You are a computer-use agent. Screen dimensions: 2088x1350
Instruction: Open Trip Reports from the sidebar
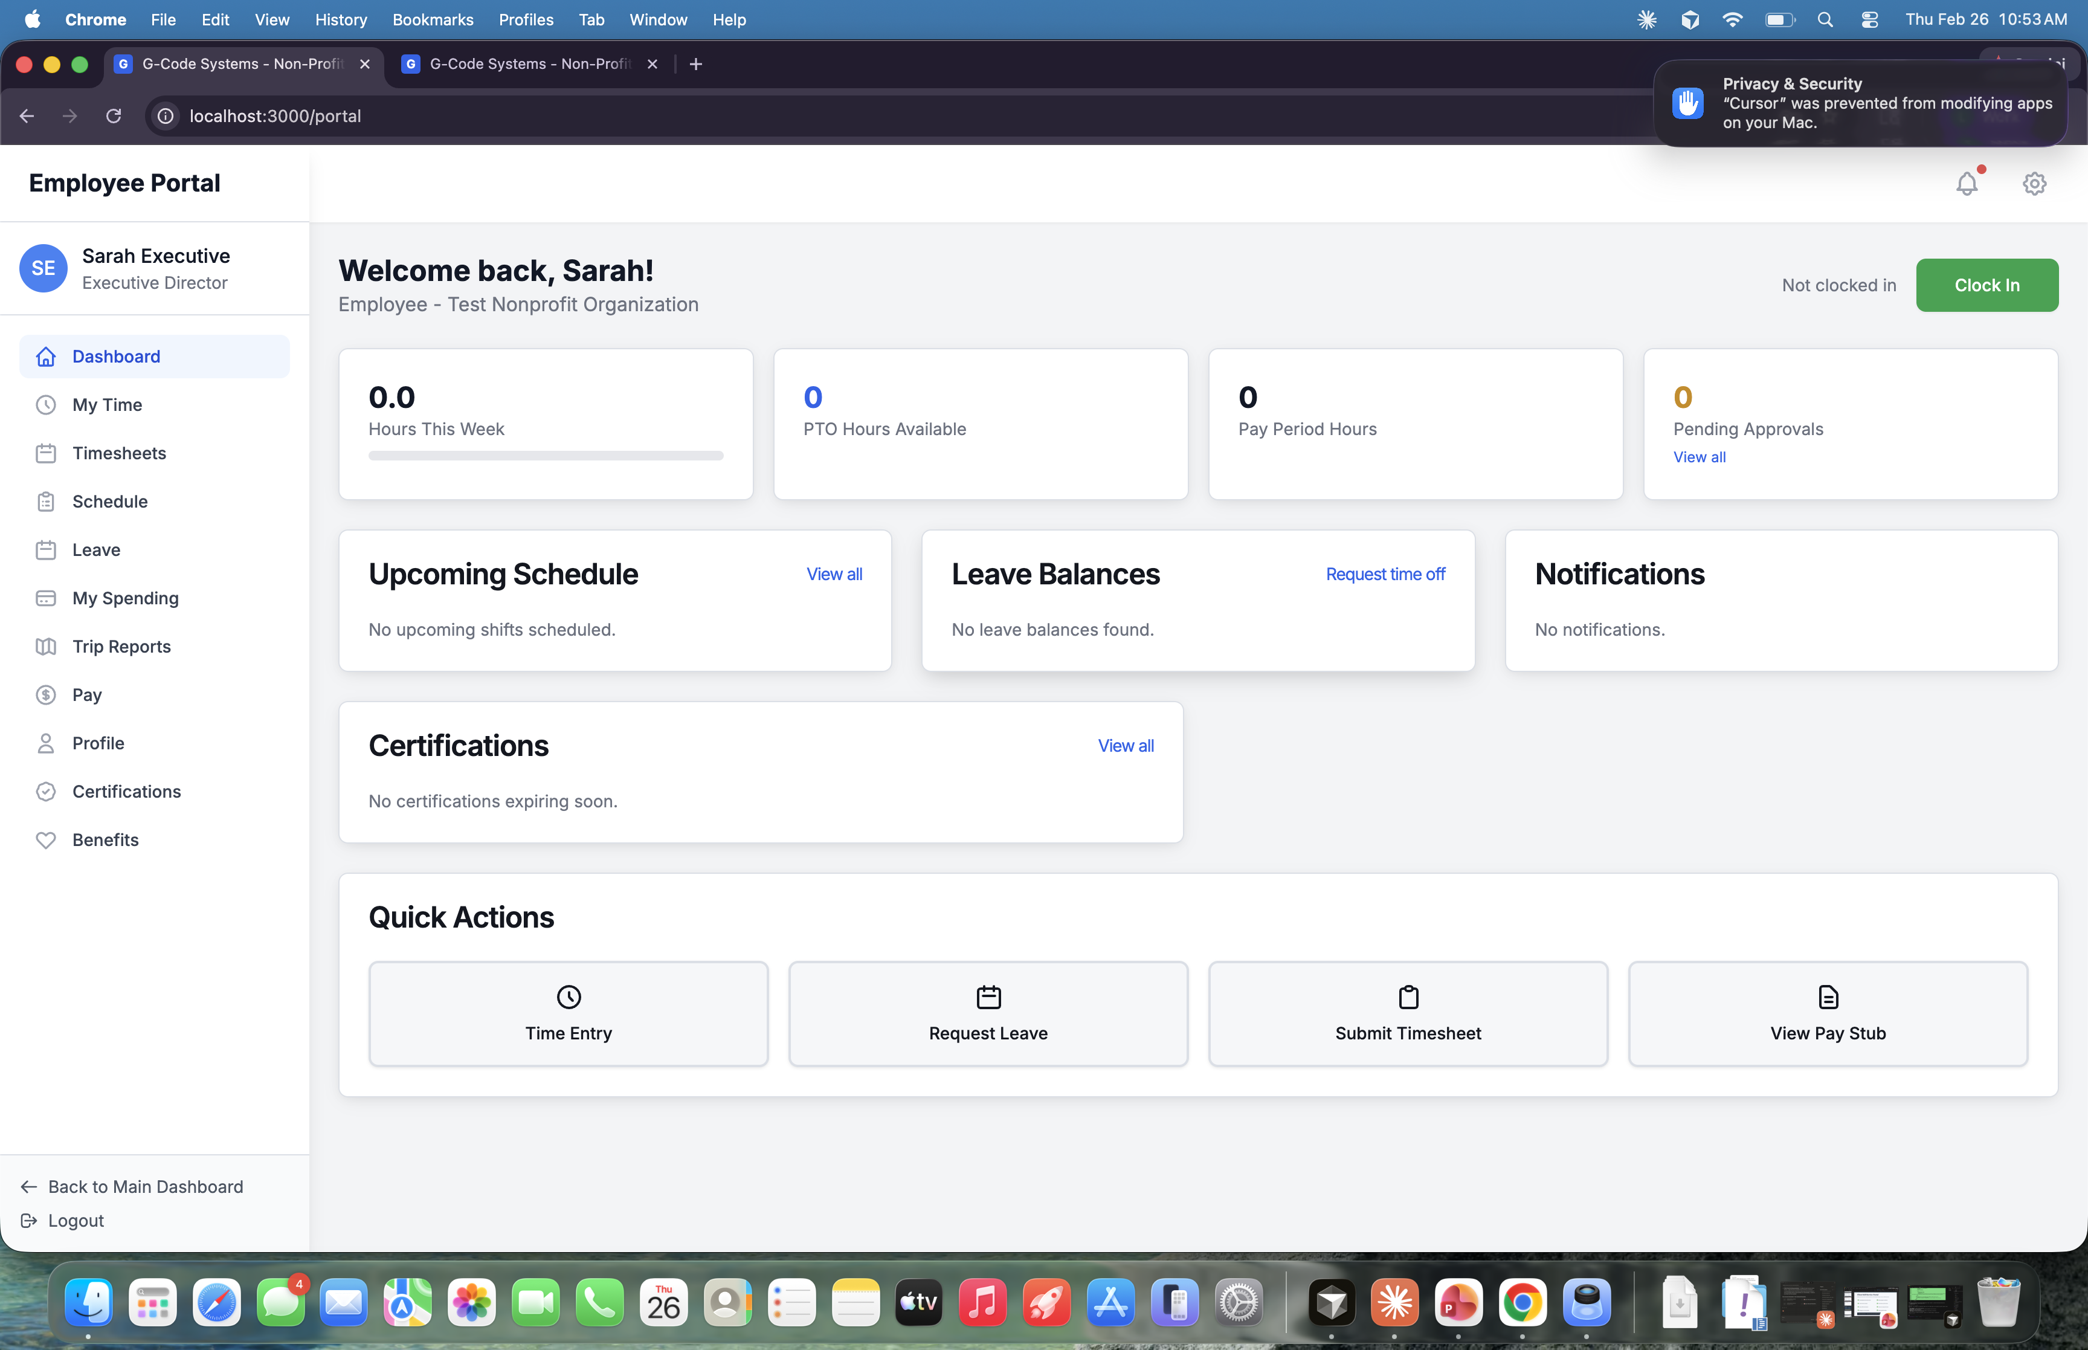point(121,646)
